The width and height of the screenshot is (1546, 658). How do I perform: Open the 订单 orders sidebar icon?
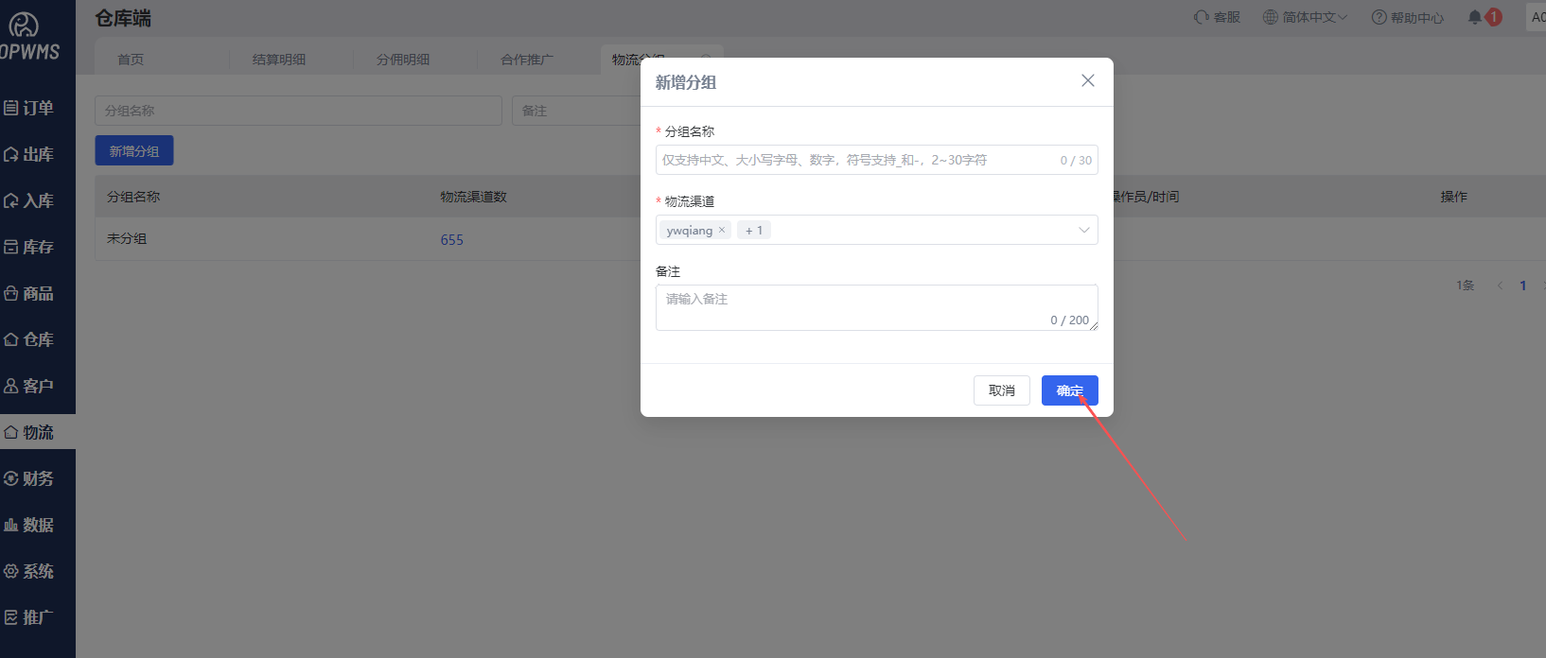point(11,108)
